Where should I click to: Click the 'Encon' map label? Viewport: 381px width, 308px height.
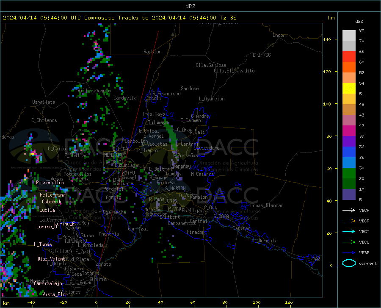(279, 35)
